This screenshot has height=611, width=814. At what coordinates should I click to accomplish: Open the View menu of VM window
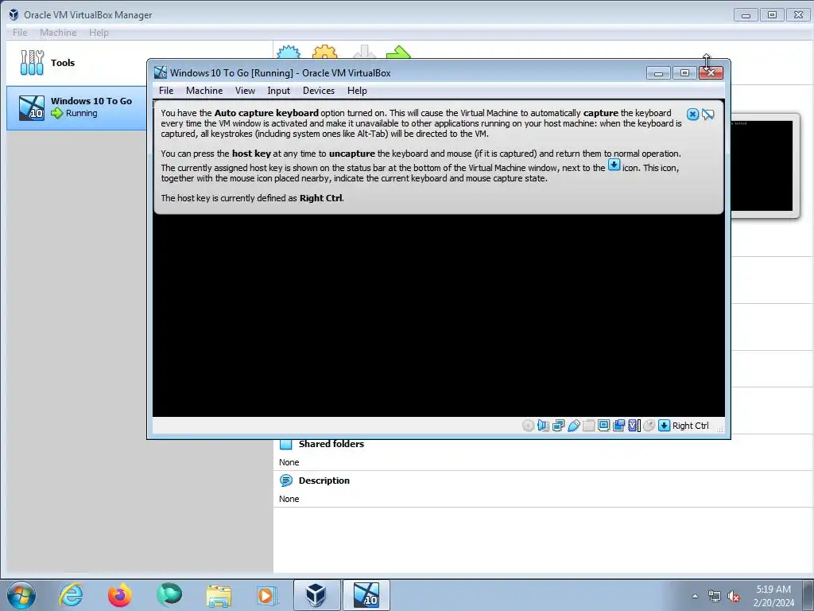click(245, 91)
